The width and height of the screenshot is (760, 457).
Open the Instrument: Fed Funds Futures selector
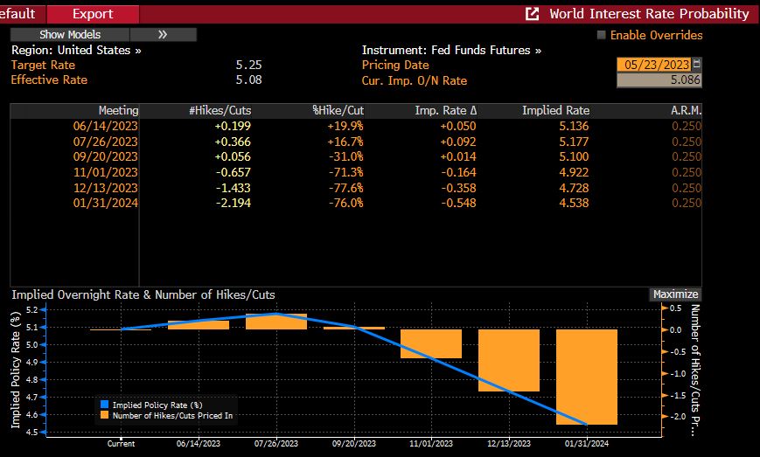[451, 51]
